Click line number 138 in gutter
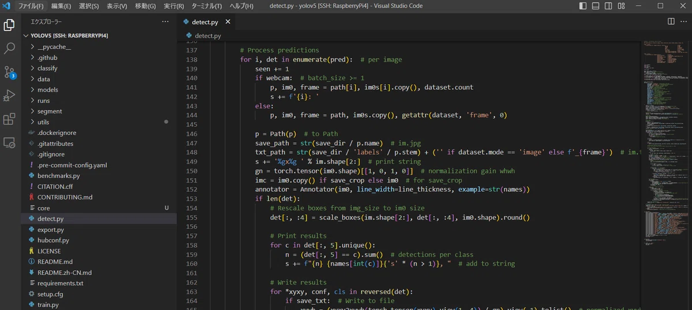The image size is (692, 310). pos(191,59)
